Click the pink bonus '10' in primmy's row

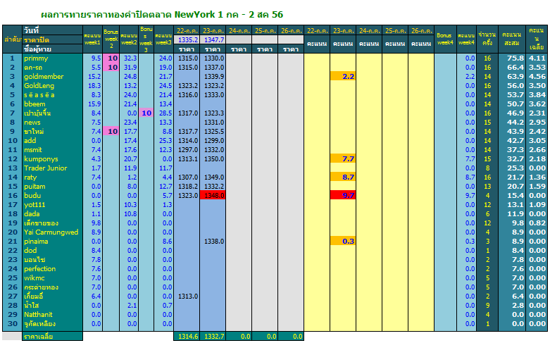pyautogui.click(x=111, y=58)
